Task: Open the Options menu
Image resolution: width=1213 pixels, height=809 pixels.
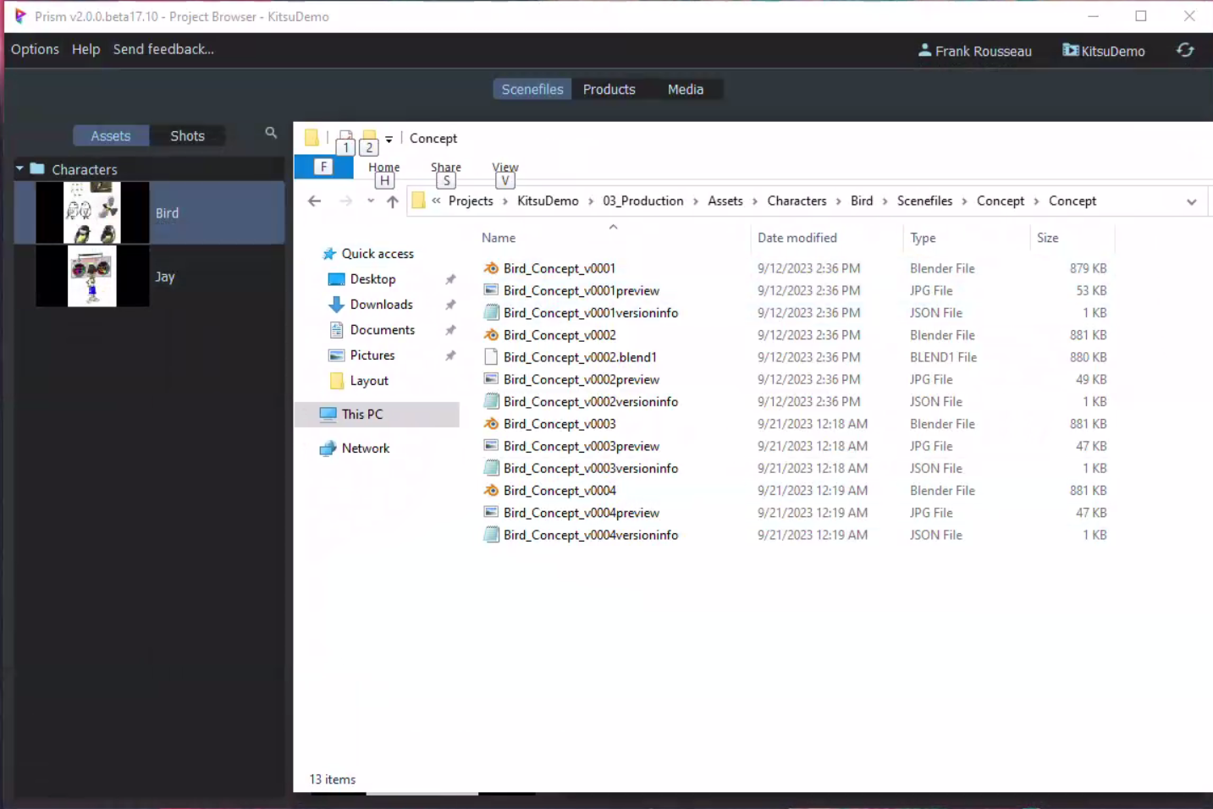Action: click(35, 49)
